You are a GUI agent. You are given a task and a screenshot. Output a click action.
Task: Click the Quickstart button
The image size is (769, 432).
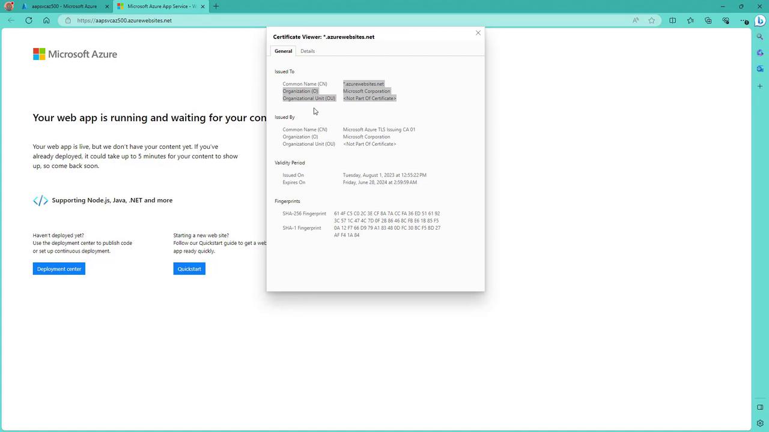click(x=189, y=269)
